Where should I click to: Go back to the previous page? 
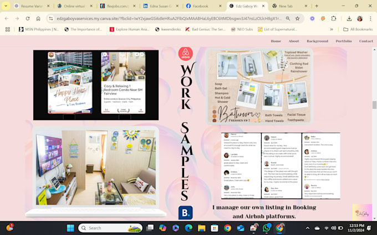click(x=7, y=18)
